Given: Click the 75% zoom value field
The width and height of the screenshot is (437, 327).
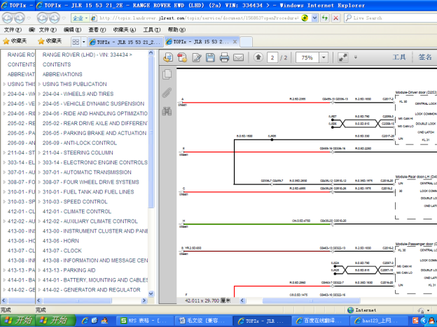Looking at the screenshot, I should click(x=307, y=57).
